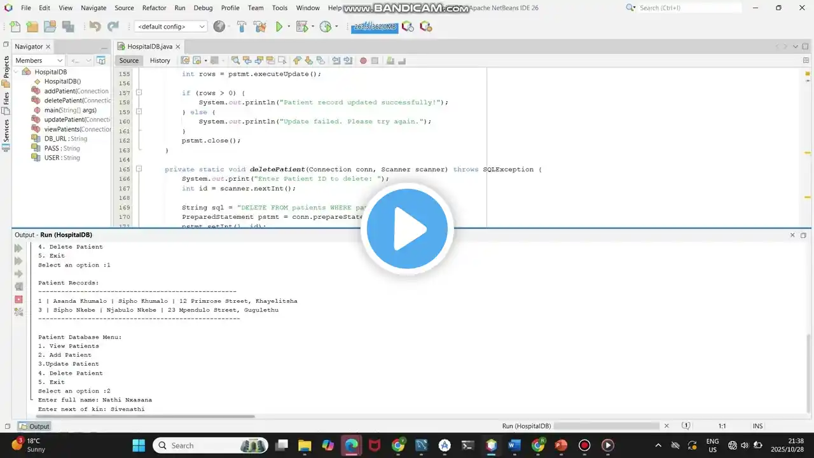Click the Profile Project toolbar icon

[325, 27]
